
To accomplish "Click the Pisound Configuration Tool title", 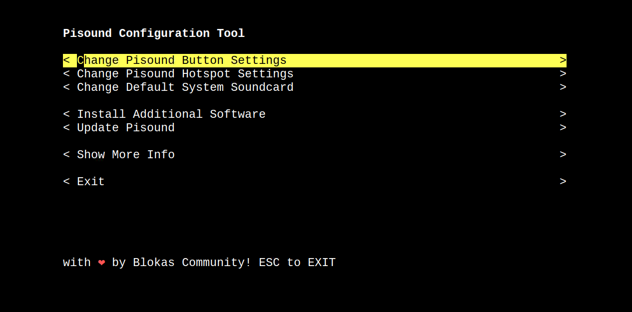I will pyautogui.click(x=154, y=33).
